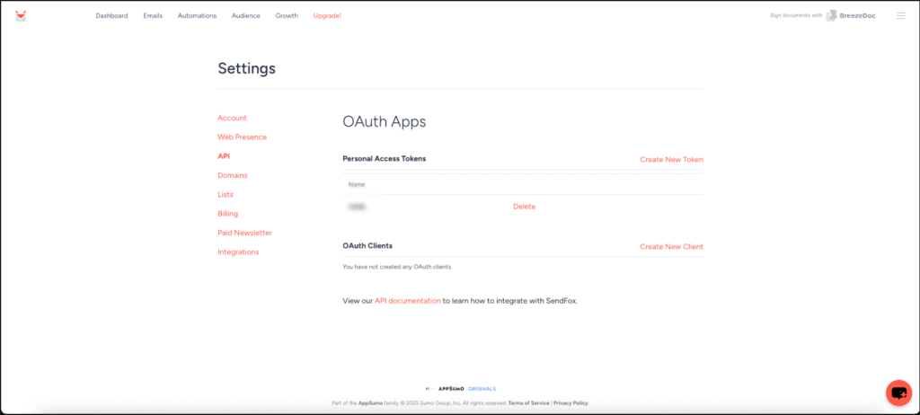Open the Audience section
Screen dimensions: 920x415
245,15
